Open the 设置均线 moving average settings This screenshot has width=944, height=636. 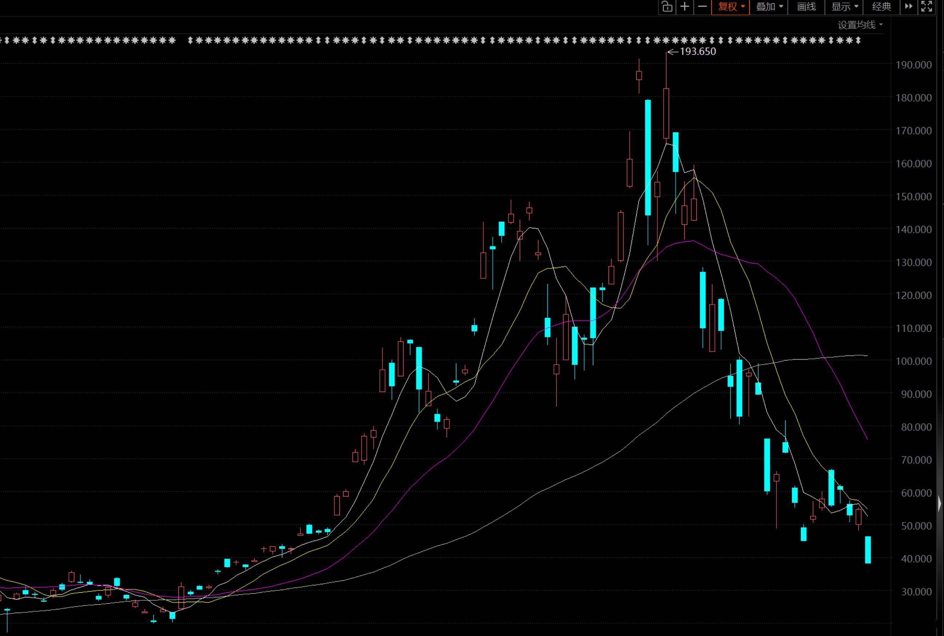[x=860, y=25]
